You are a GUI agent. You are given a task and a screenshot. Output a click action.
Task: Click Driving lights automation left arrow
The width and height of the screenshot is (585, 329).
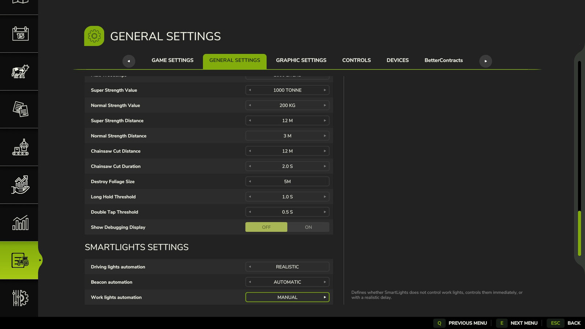coord(250,267)
